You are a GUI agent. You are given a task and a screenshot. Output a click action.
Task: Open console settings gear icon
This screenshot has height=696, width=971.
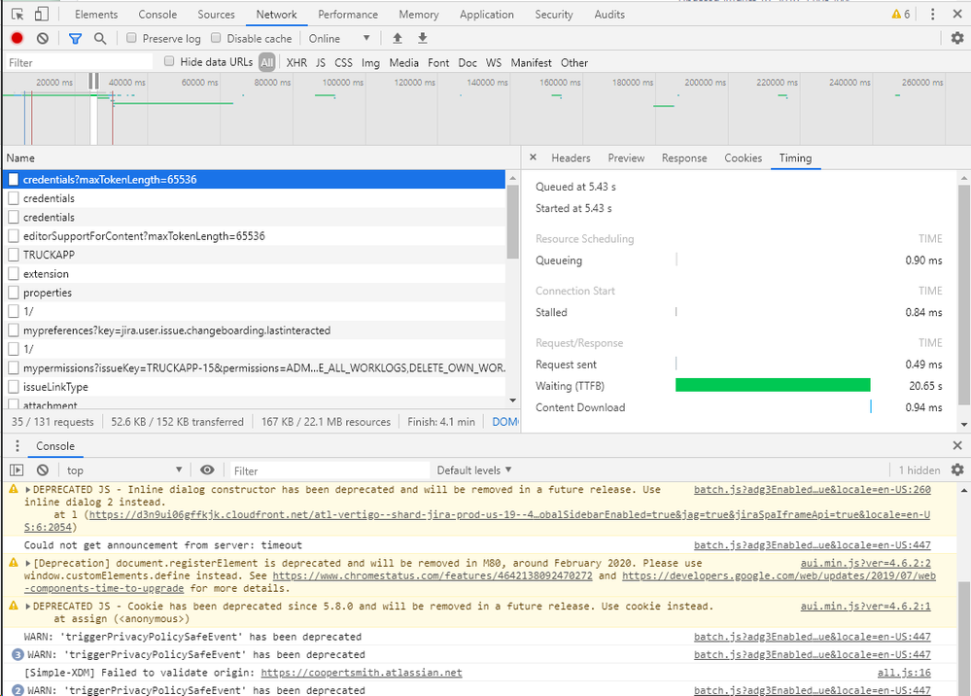click(957, 470)
